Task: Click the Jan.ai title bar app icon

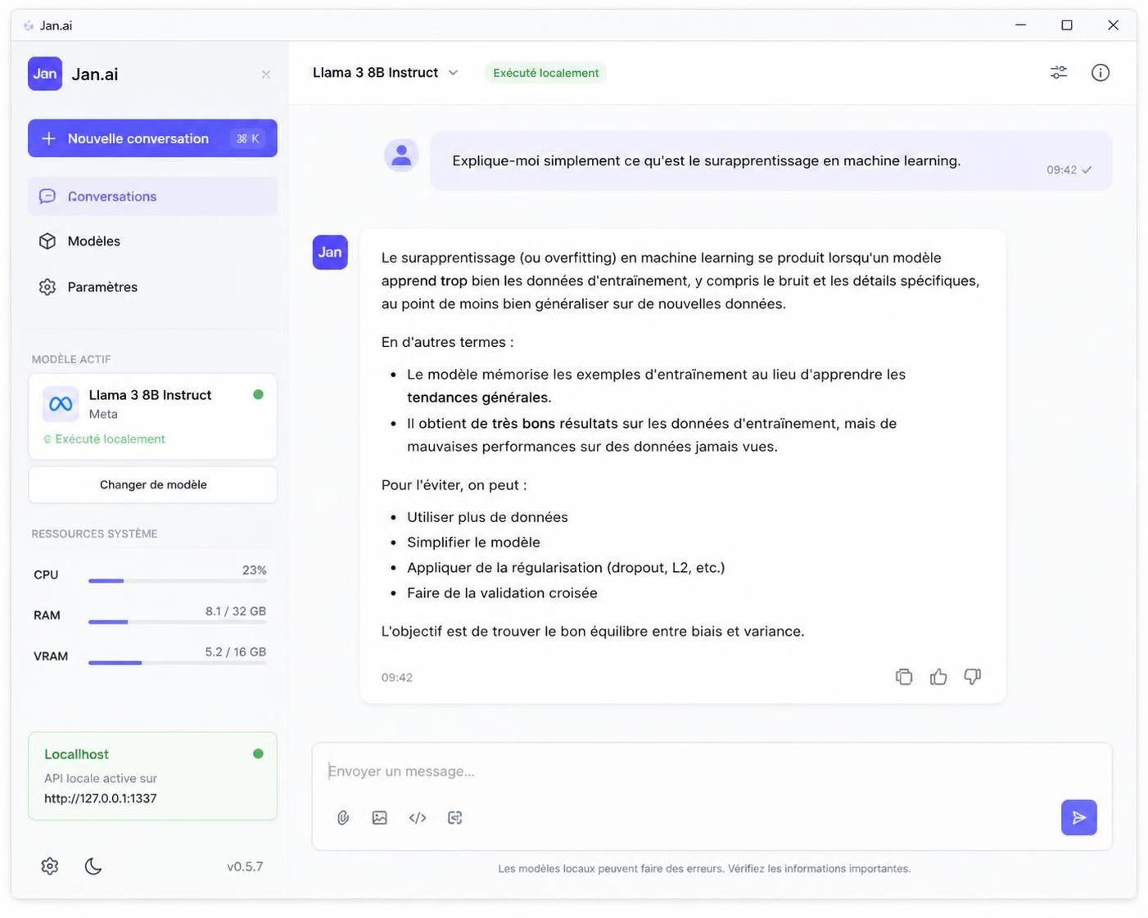Action: (29, 25)
